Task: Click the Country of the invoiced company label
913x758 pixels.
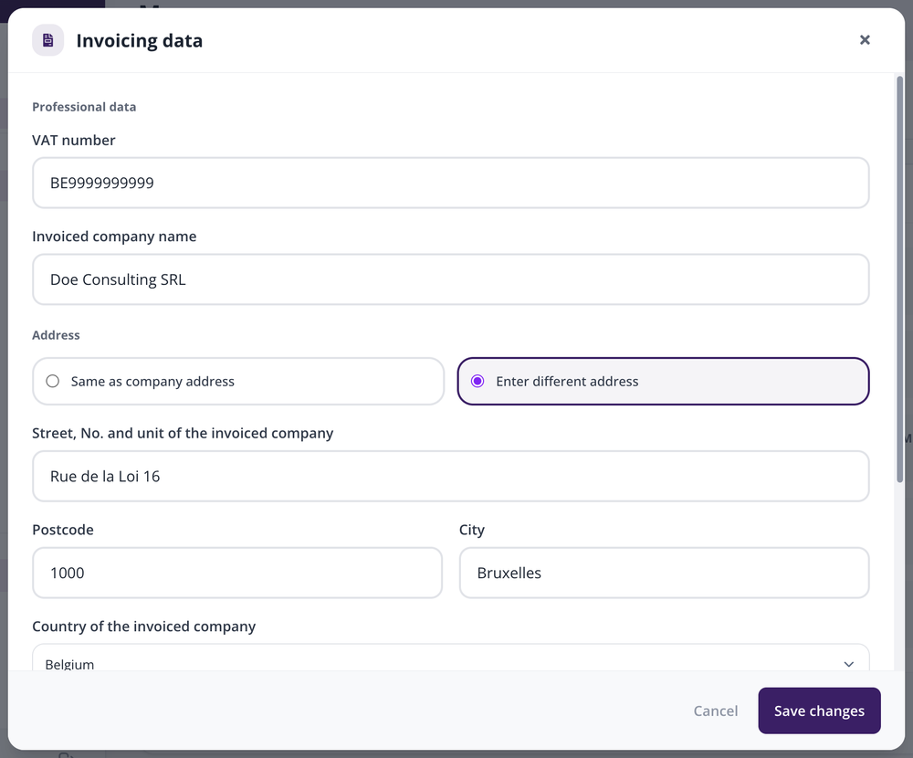Action: point(144,626)
